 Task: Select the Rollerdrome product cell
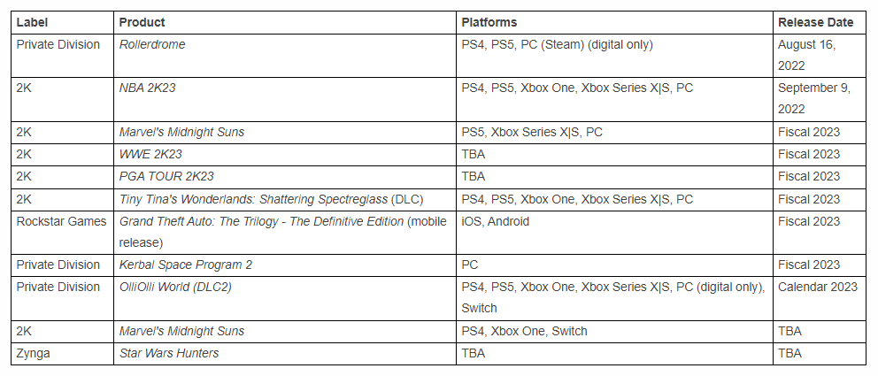click(284, 56)
